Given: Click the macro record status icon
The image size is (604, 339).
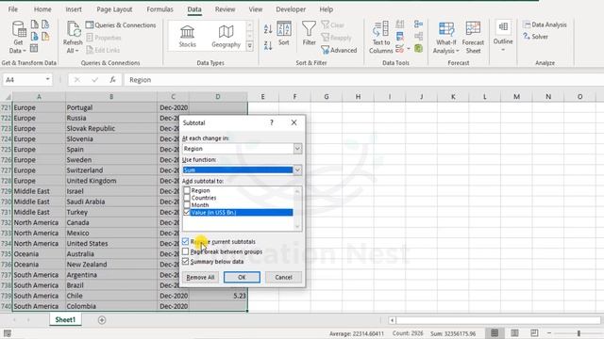Looking at the screenshot, I should (x=8, y=333).
